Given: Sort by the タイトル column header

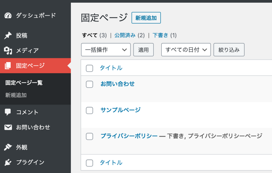Looking at the screenshot, I should tap(111, 68).
